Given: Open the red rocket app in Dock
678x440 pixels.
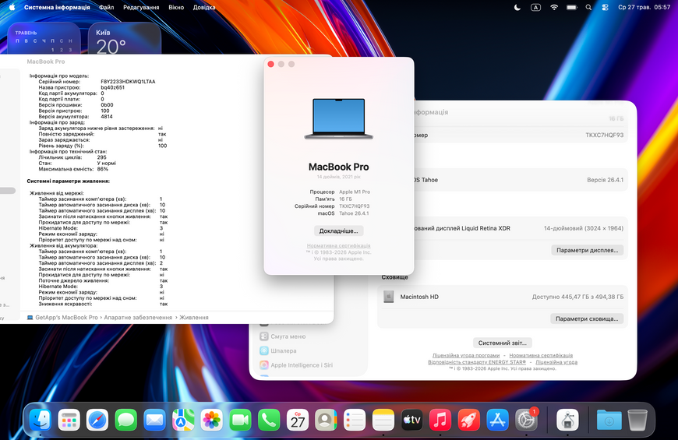Looking at the screenshot, I should tap(468, 420).
